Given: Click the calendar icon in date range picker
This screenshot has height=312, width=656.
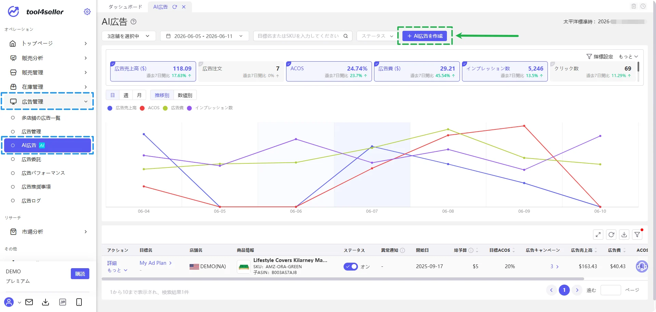Looking at the screenshot, I should click(x=168, y=36).
